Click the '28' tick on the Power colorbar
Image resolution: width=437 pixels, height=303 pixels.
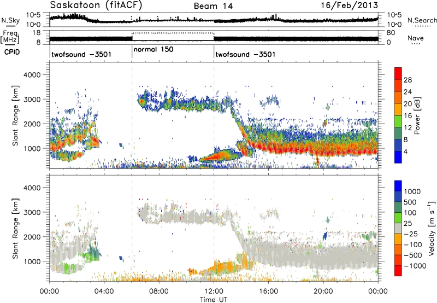click(408, 80)
